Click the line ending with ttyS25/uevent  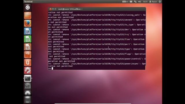coord(97,20)
